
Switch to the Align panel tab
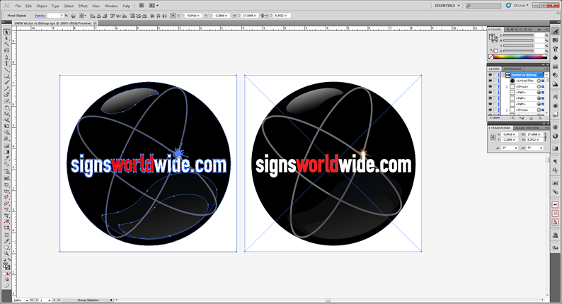click(x=520, y=127)
